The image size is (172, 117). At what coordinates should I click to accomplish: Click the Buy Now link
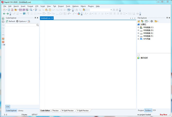click(x=163, y=114)
